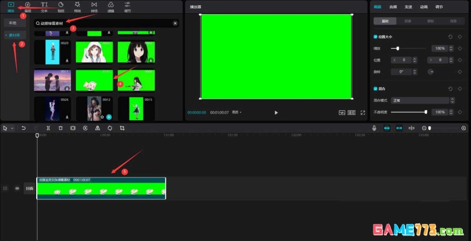This screenshot has width=471, height=241.
Task: Click the split clip tool in timeline toolbar
Action: [x=48, y=128]
